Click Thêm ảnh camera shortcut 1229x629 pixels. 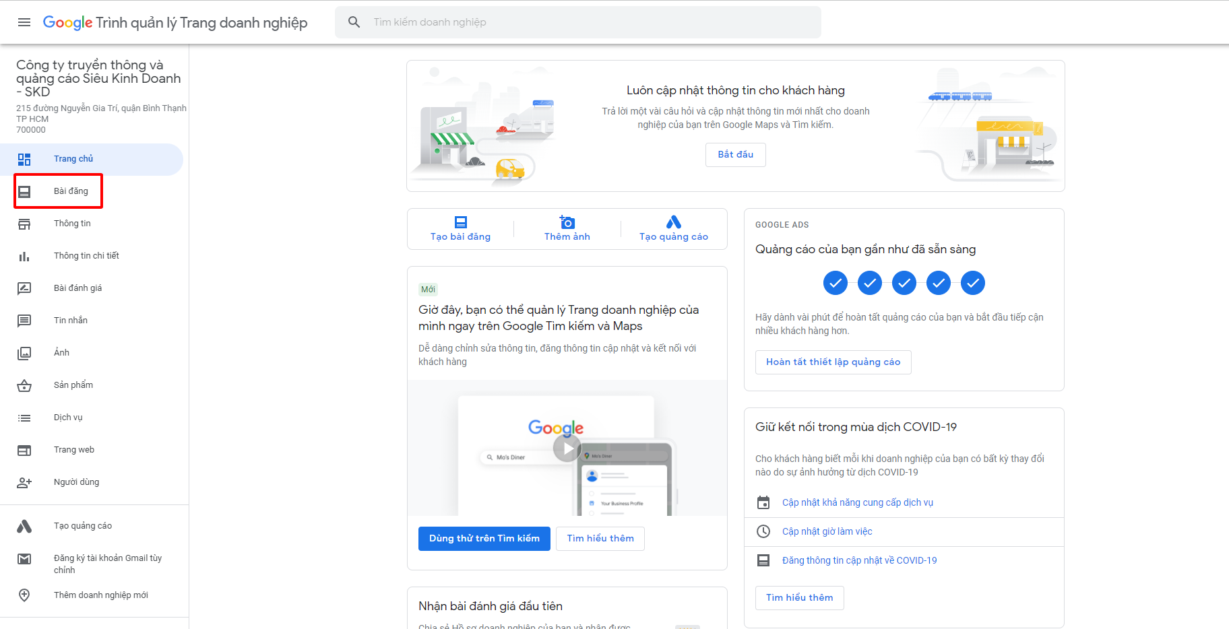pos(567,229)
